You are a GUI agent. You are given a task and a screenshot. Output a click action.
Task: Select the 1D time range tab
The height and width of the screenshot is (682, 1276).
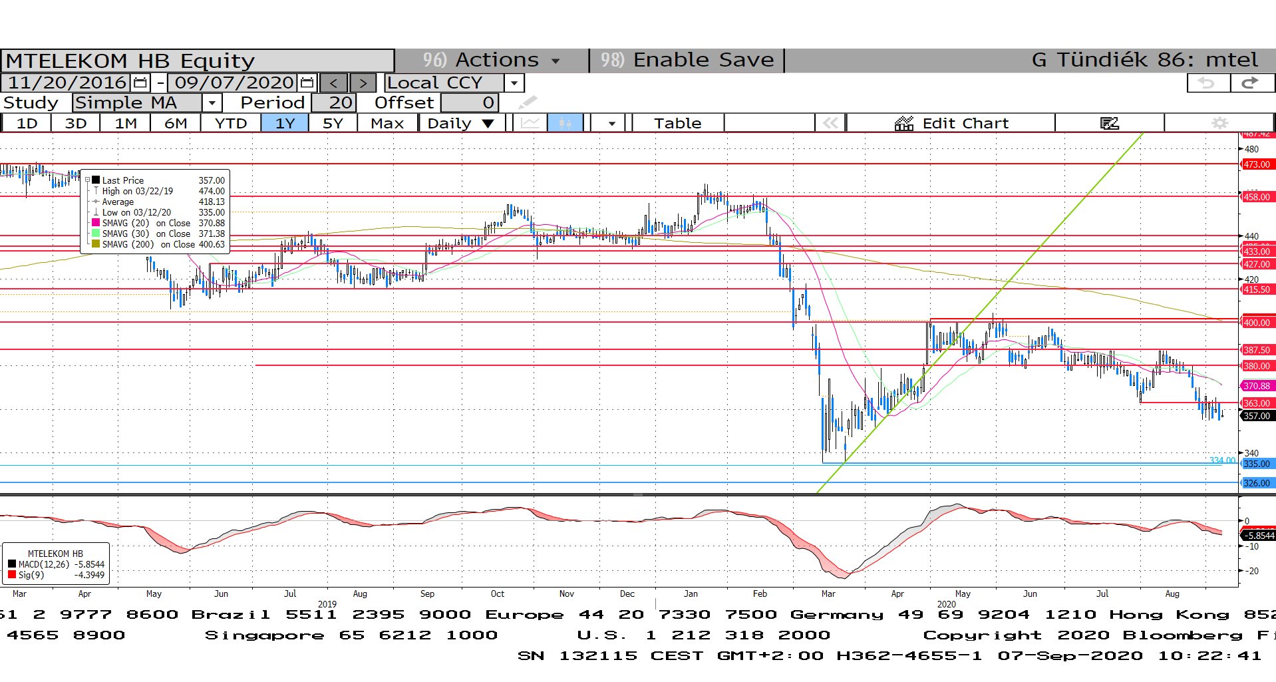tap(27, 123)
